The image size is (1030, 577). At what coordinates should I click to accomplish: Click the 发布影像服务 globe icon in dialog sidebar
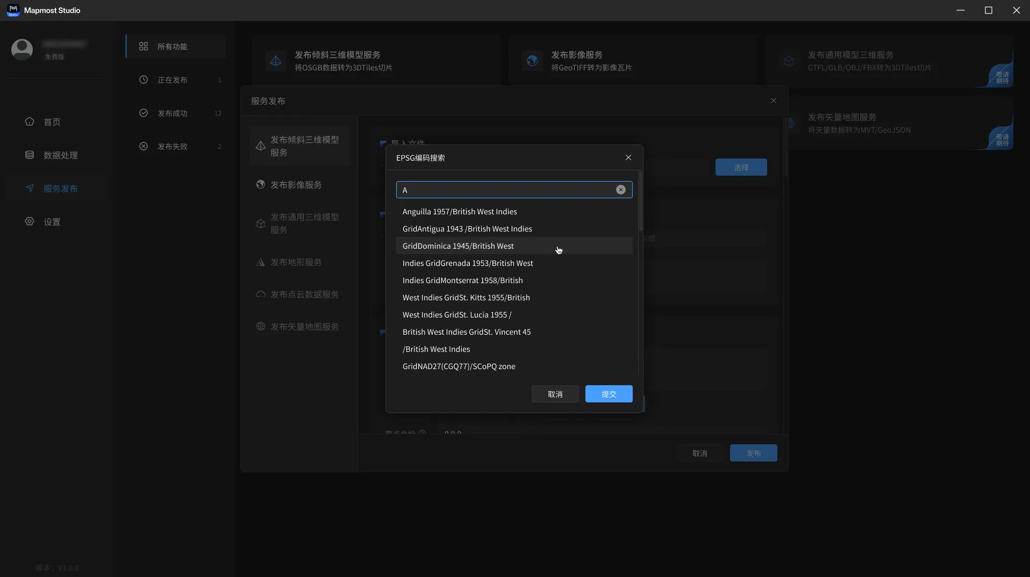coord(261,184)
